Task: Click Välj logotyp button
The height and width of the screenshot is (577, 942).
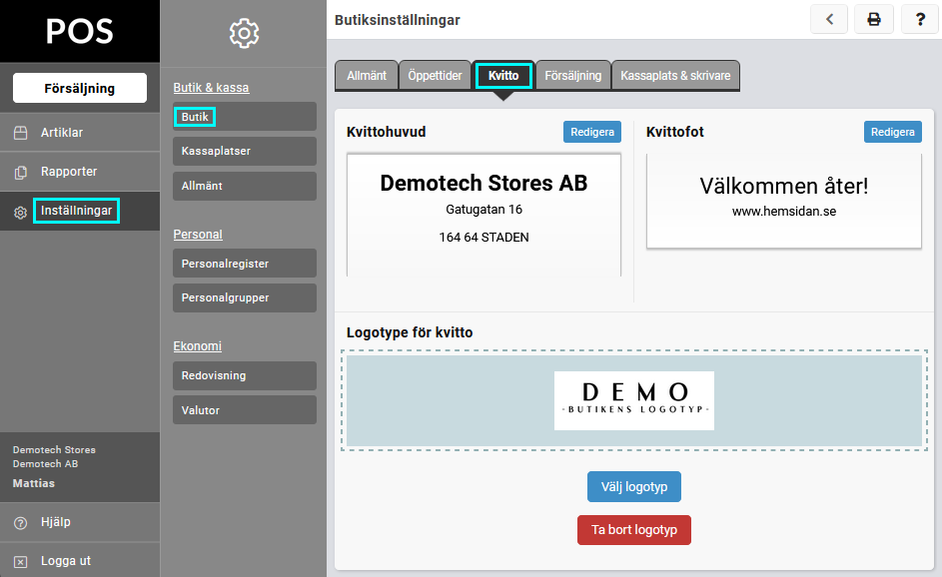Action: click(x=633, y=487)
